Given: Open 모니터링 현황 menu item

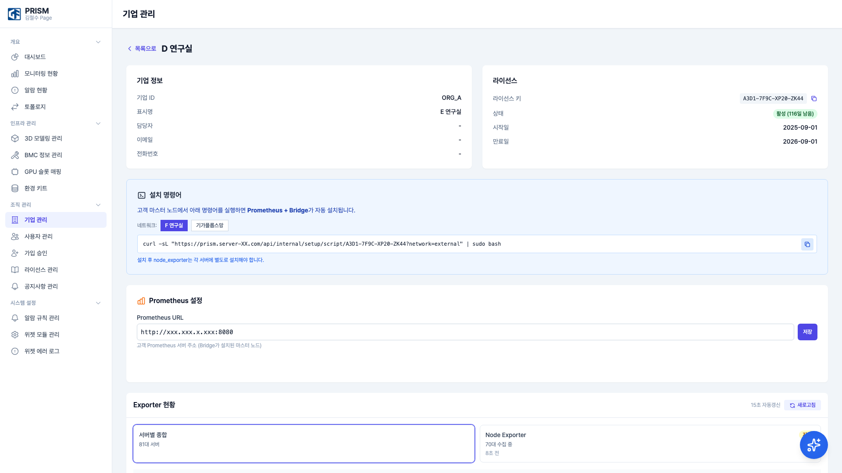Looking at the screenshot, I should [x=56, y=74].
